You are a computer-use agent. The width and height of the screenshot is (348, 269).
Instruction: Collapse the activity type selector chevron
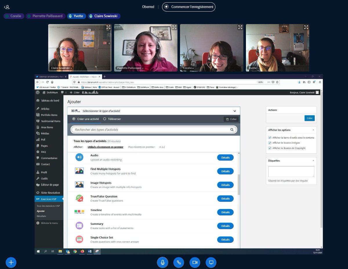pos(235,111)
